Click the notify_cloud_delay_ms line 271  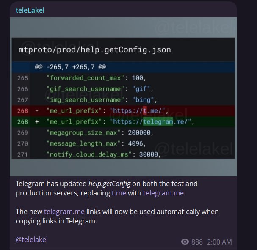123,154
